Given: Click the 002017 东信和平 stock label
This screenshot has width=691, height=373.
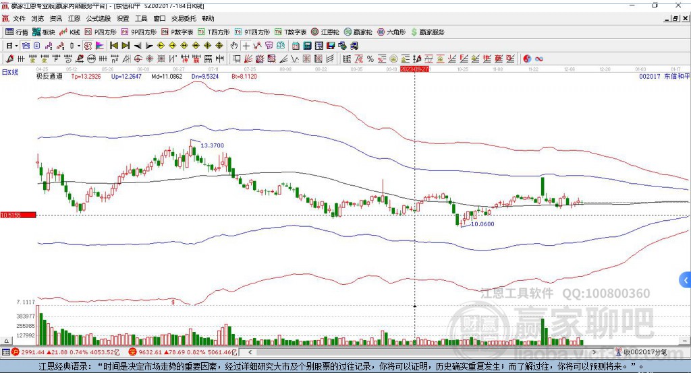Looking at the screenshot, I should pos(664,77).
